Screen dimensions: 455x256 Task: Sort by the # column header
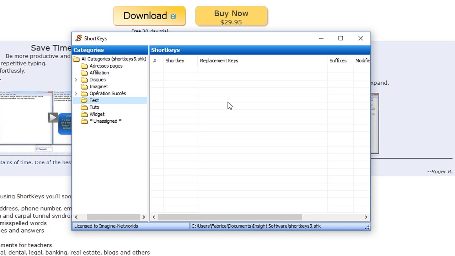click(x=156, y=60)
